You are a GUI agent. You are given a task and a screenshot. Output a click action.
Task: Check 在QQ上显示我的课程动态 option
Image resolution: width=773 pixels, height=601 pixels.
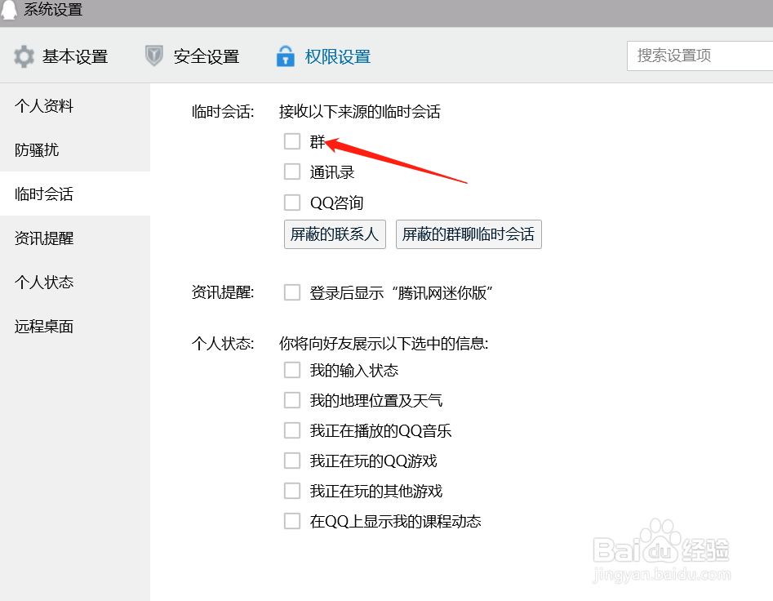tap(292, 521)
